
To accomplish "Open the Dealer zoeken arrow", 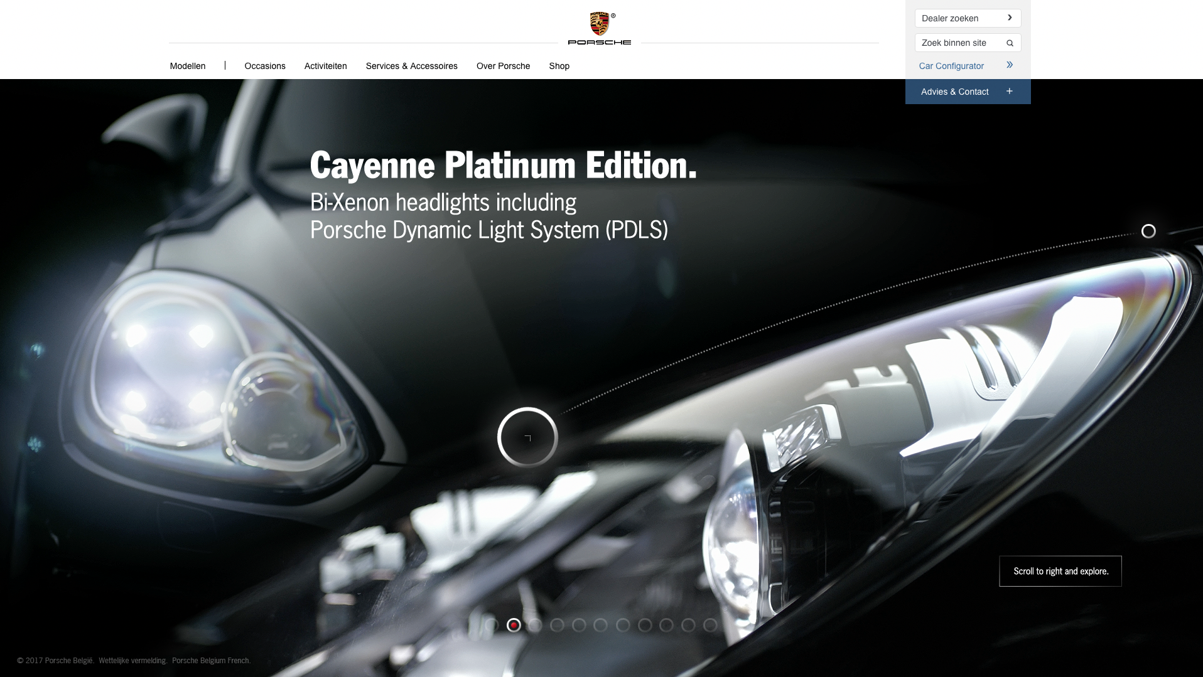I will tap(1010, 18).
